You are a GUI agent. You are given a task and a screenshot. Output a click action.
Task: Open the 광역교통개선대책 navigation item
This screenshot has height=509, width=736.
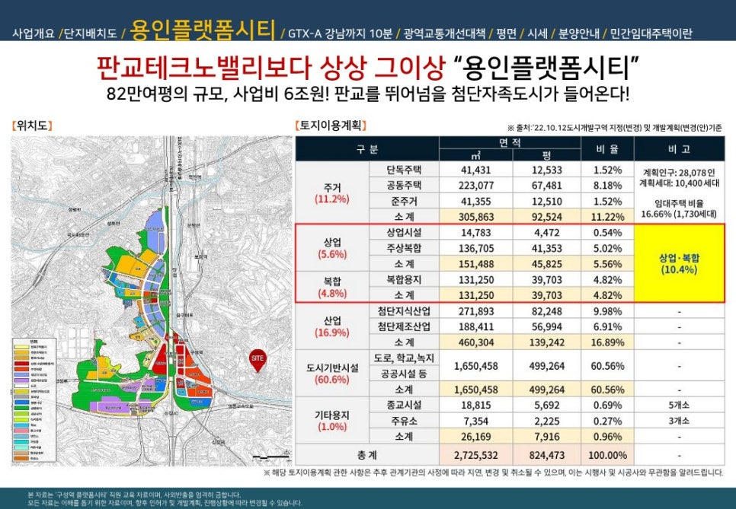point(444,33)
